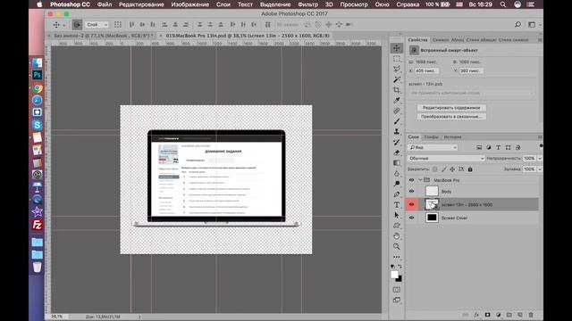572x321 pixels.
Task: Select the Pen tool
Action: coord(397,194)
